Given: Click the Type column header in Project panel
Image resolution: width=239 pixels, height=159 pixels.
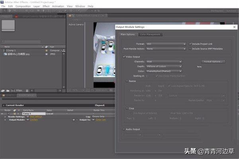Looking at the screenshot, I should click(x=52, y=47).
